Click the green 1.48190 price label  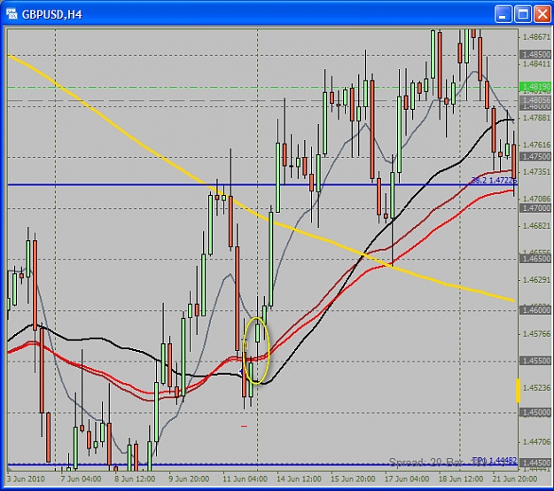535,87
